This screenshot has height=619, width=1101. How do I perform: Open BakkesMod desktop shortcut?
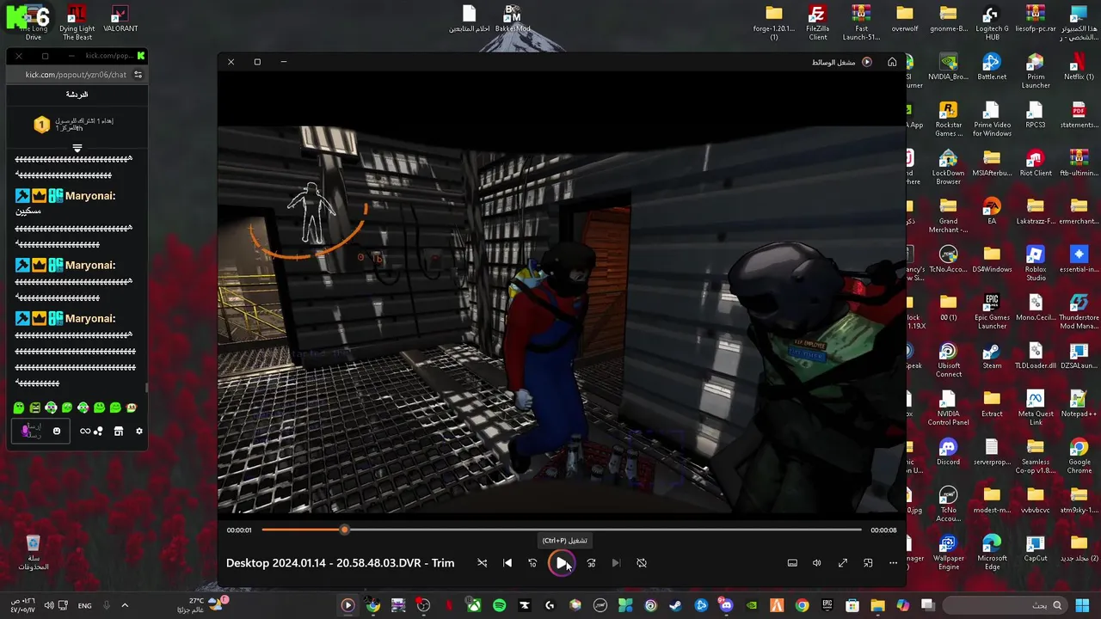513,20
